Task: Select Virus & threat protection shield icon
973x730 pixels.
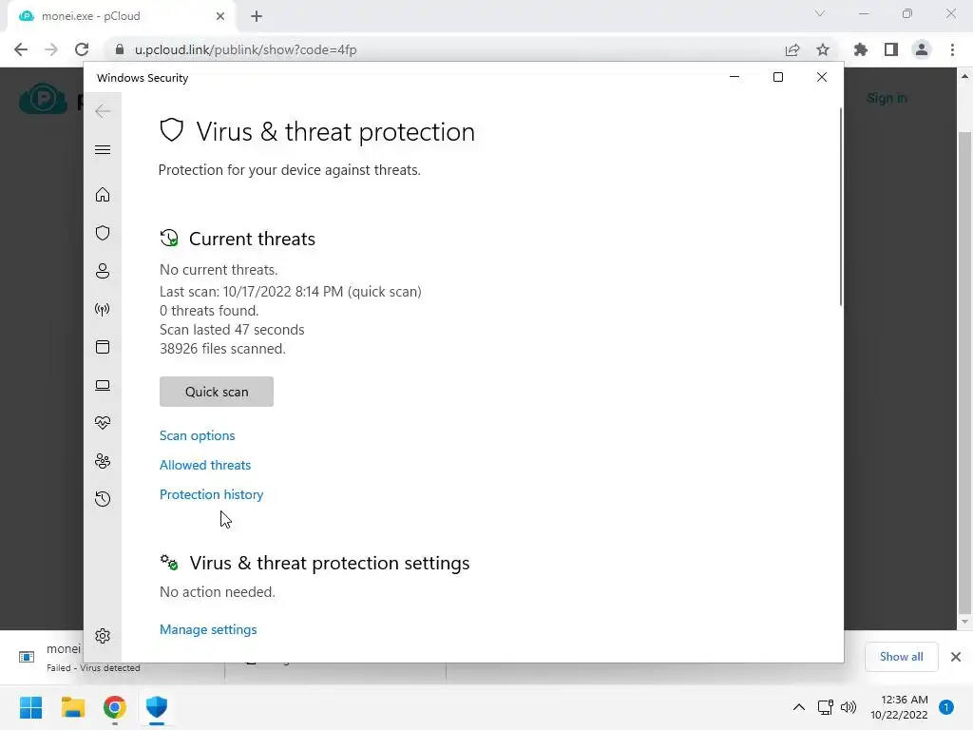Action: pyautogui.click(x=103, y=233)
